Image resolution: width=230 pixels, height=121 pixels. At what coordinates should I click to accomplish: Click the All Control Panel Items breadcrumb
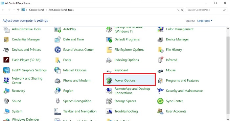61,10
